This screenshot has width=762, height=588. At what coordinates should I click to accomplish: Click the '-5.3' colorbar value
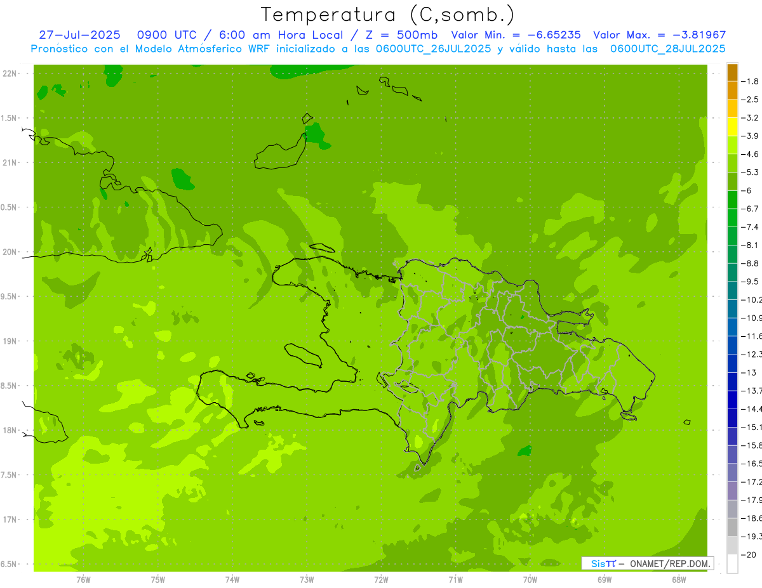click(x=750, y=173)
